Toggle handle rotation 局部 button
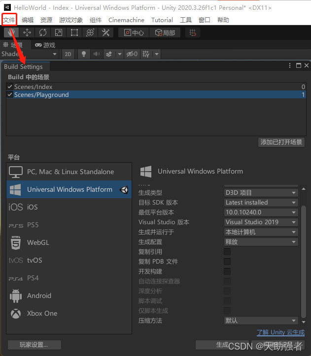Viewport: 311px width, 356px height. pos(165,32)
